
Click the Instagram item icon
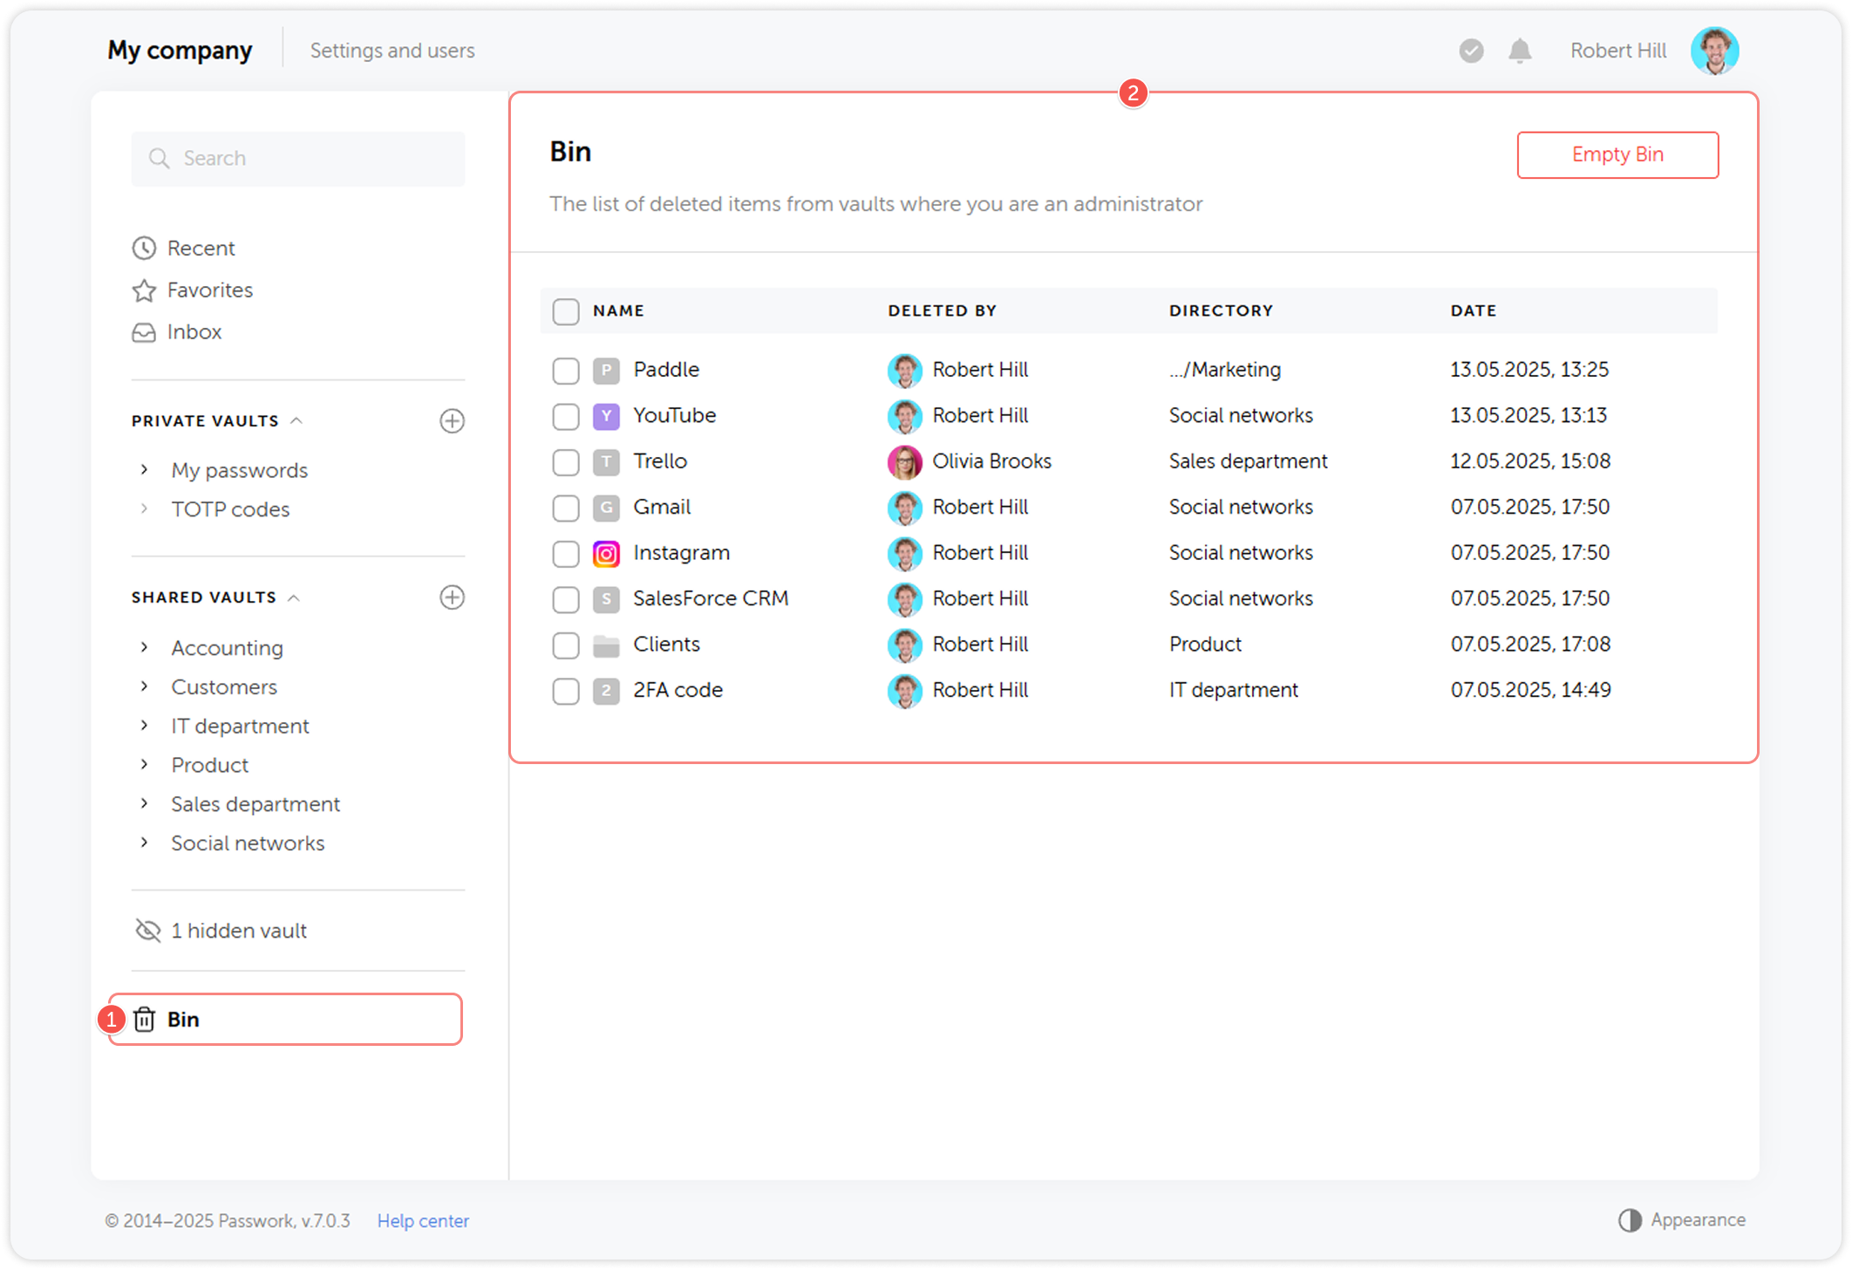pos(605,553)
